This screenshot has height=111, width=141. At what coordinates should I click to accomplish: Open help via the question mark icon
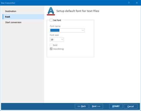click(129, 3)
